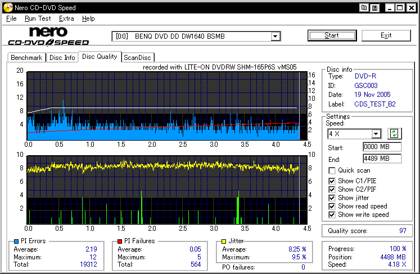Screen dimensions: 420x274
Task: Click the Exit button
Action: point(386,35)
